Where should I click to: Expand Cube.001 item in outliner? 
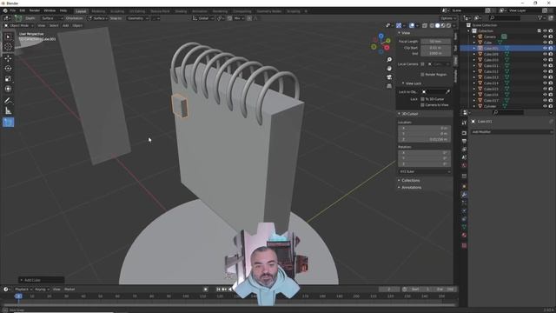pos(474,49)
